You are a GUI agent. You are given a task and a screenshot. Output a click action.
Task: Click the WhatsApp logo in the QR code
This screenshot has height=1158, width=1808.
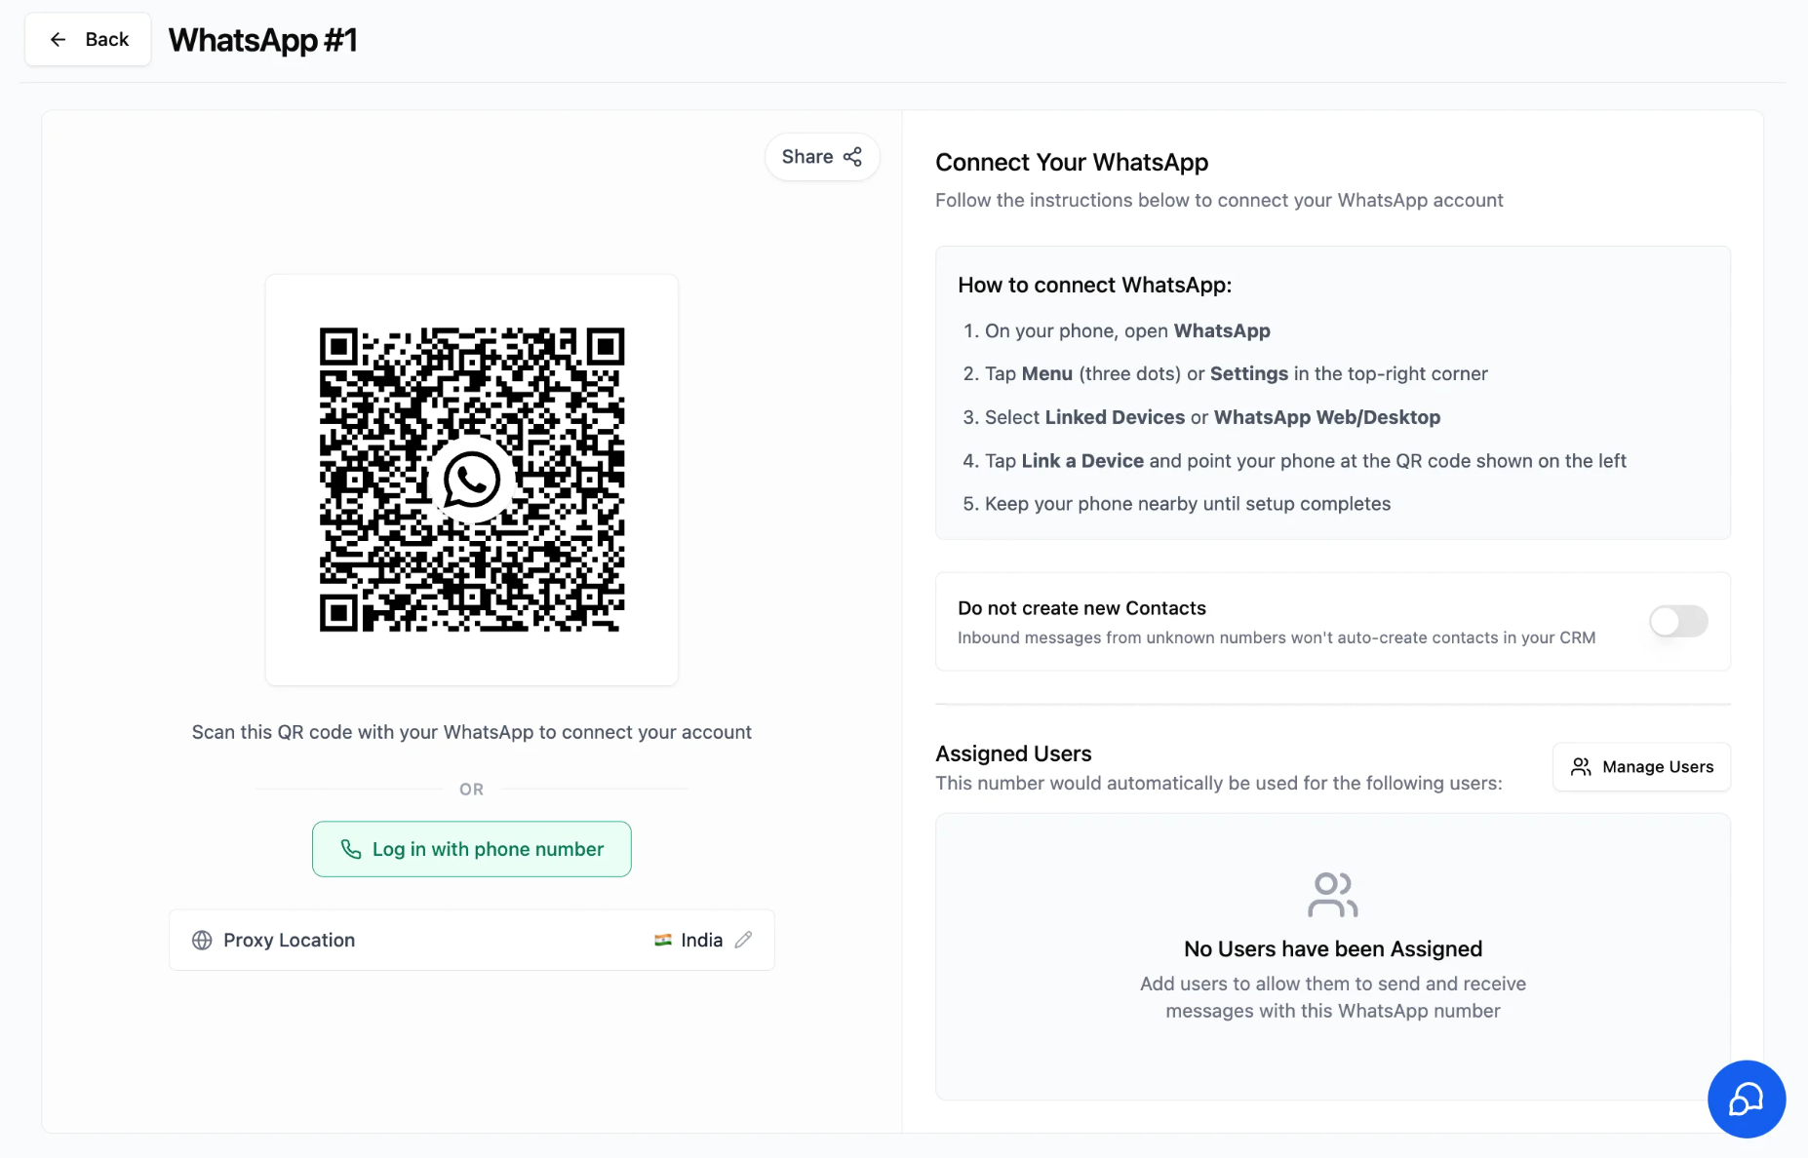[x=472, y=480]
